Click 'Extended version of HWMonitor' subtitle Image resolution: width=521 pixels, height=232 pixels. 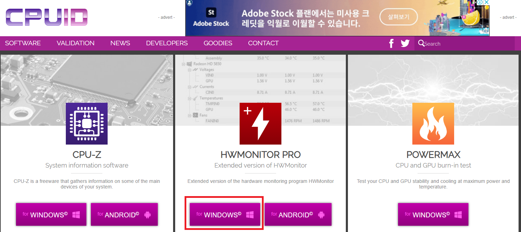pyautogui.click(x=260, y=165)
